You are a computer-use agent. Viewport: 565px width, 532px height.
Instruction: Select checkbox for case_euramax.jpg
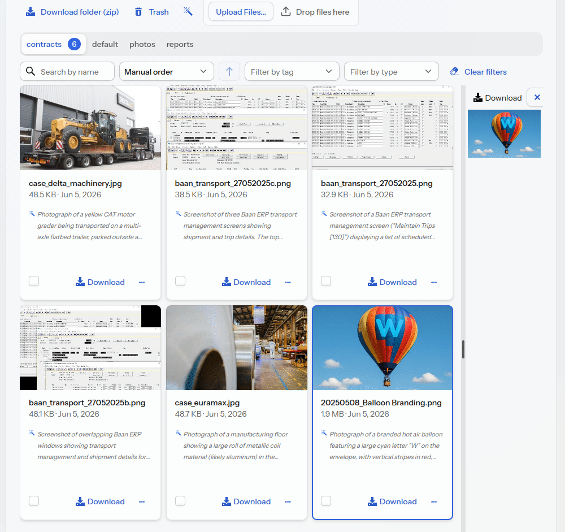[180, 501]
